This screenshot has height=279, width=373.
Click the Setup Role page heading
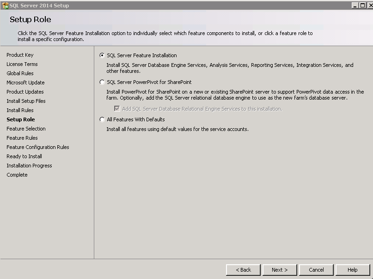(31, 19)
